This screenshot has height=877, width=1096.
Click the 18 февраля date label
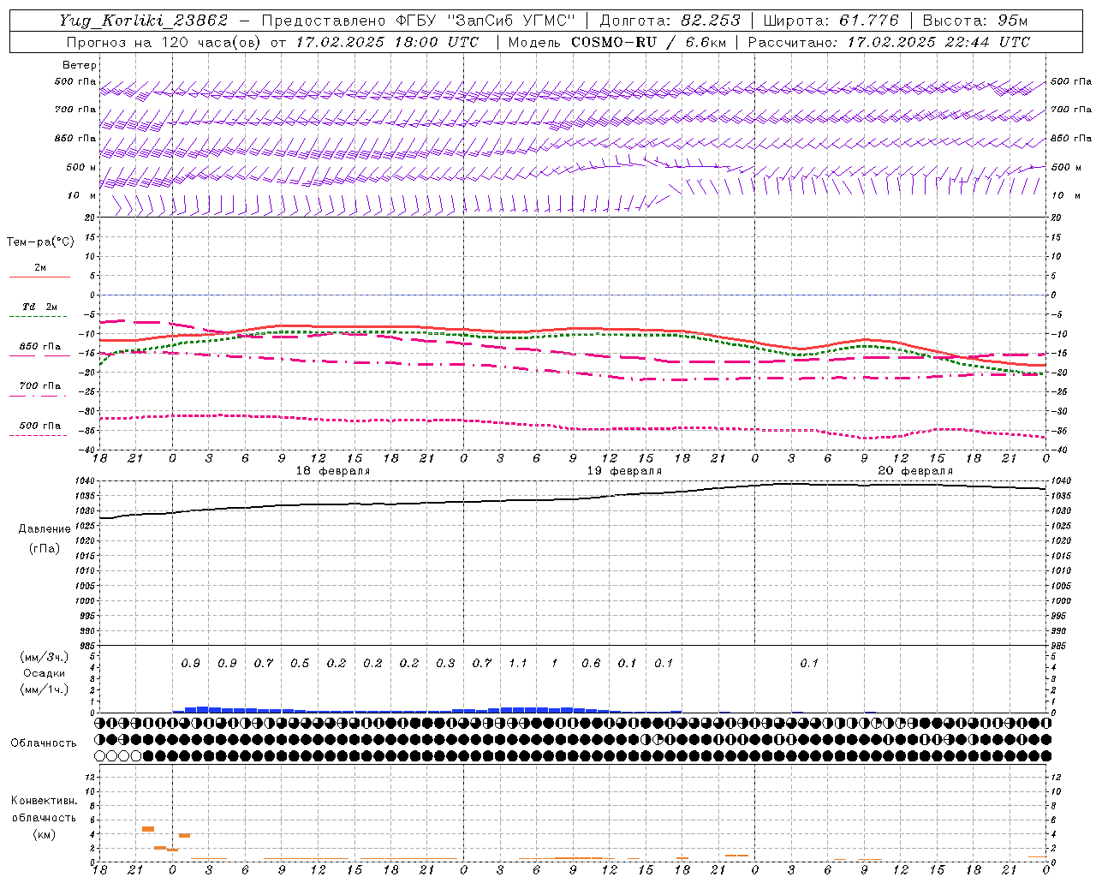333,471
